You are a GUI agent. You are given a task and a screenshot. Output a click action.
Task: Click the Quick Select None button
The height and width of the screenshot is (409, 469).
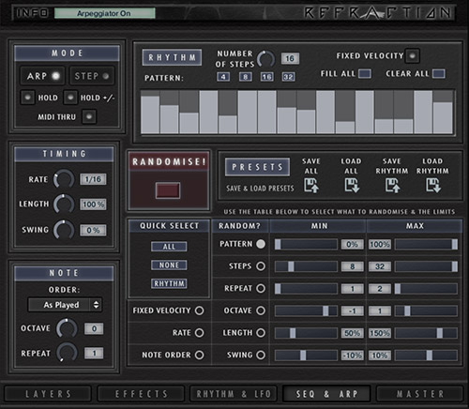169,265
